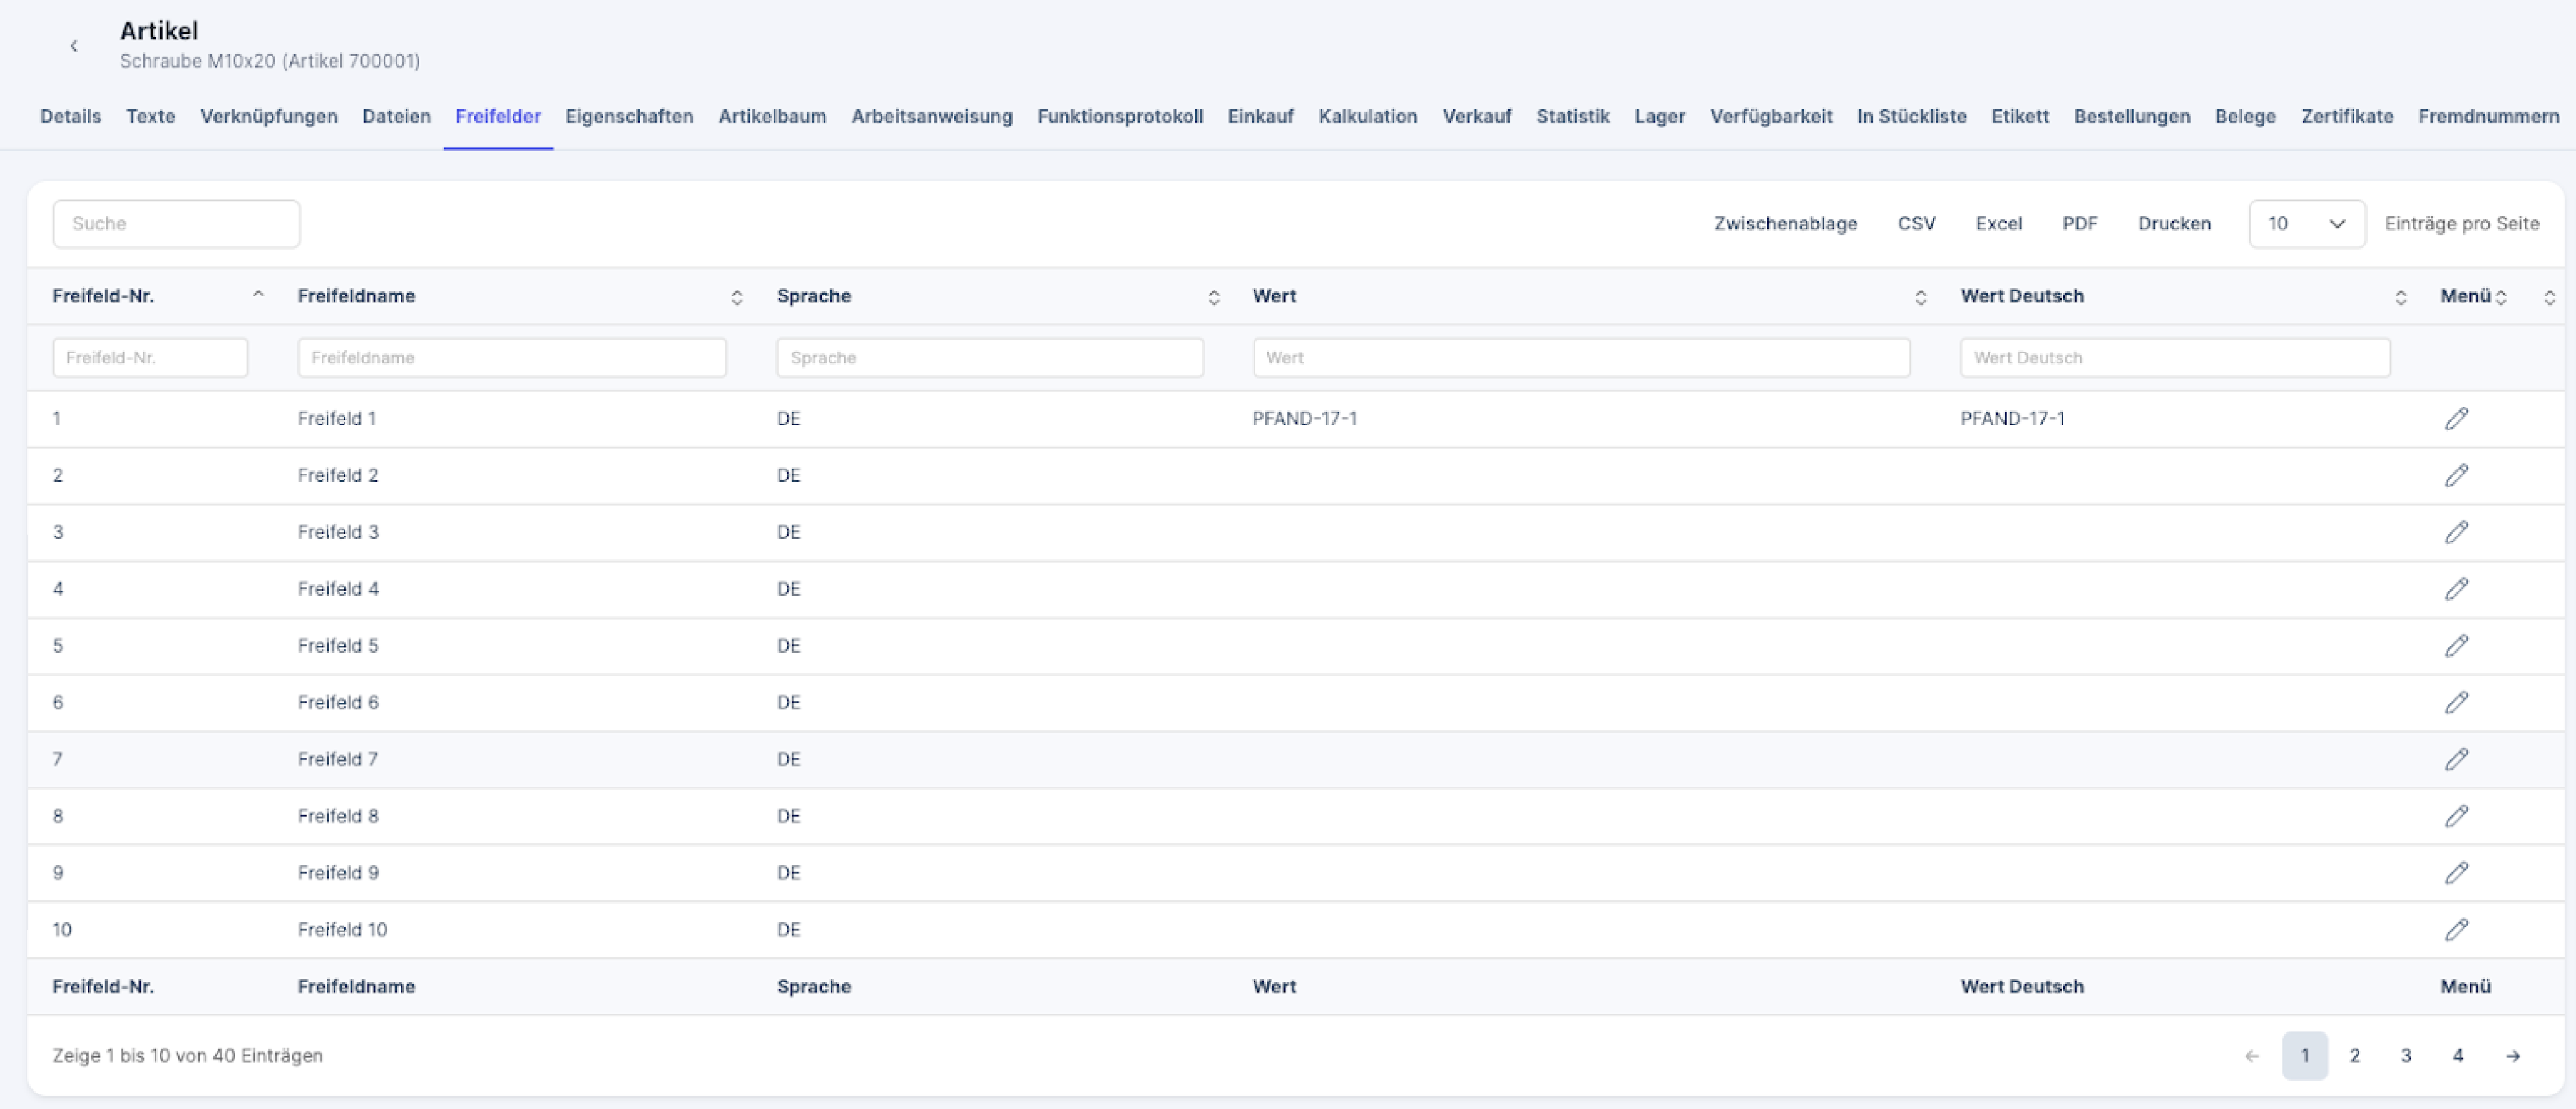
Task: Click the previous page left arrow
Action: pos(2251,1056)
